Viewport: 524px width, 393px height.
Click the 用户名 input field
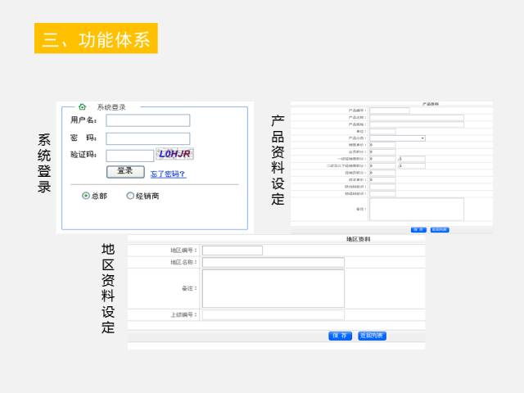tap(147, 120)
